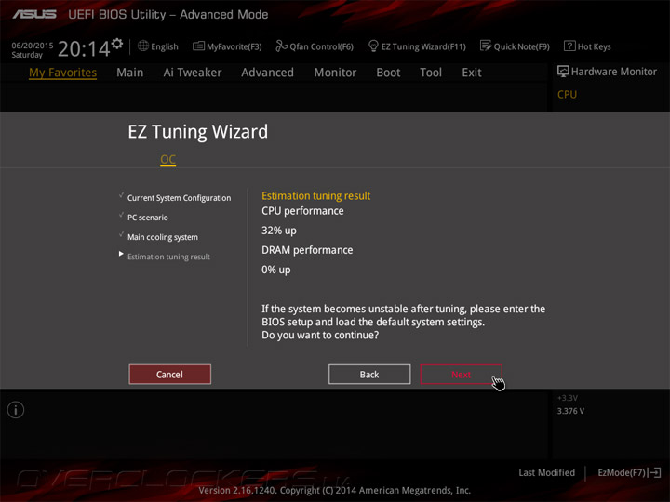Select the PC scenario step
Screen dimensions: 670x502
click(x=148, y=218)
